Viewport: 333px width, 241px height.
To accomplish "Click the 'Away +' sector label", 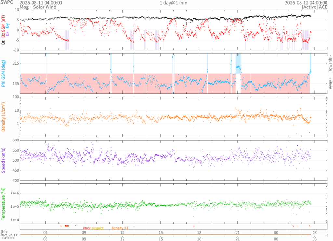I will coord(330,83).
